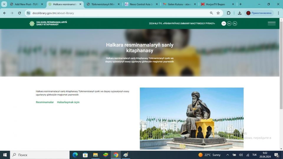Image resolution: width=283 pixels, height=159 pixels.
Task: Expand the tab search dropdown arrow
Action: 4,4
